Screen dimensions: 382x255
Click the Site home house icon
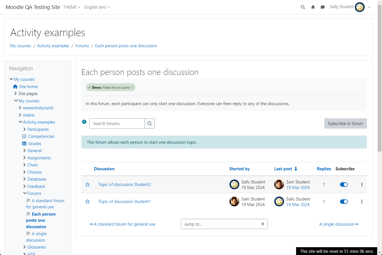[15, 87]
